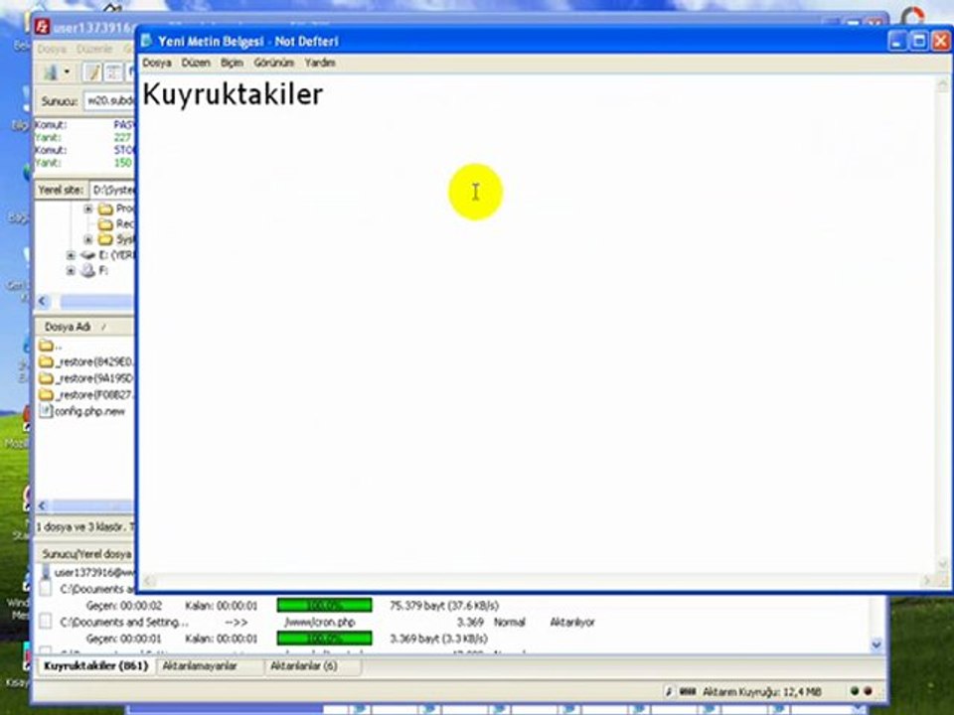Click the progress bar beside 75.379 bayt
This screenshot has width=954, height=715.
coord(324,606)
